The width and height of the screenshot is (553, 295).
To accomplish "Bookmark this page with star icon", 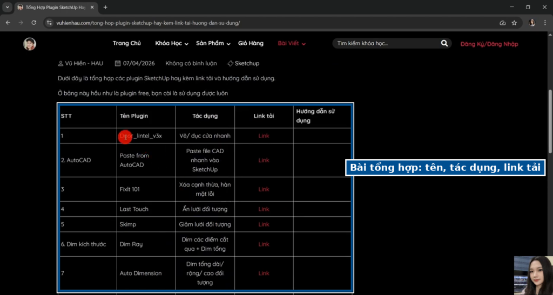I will pos(514,23).
